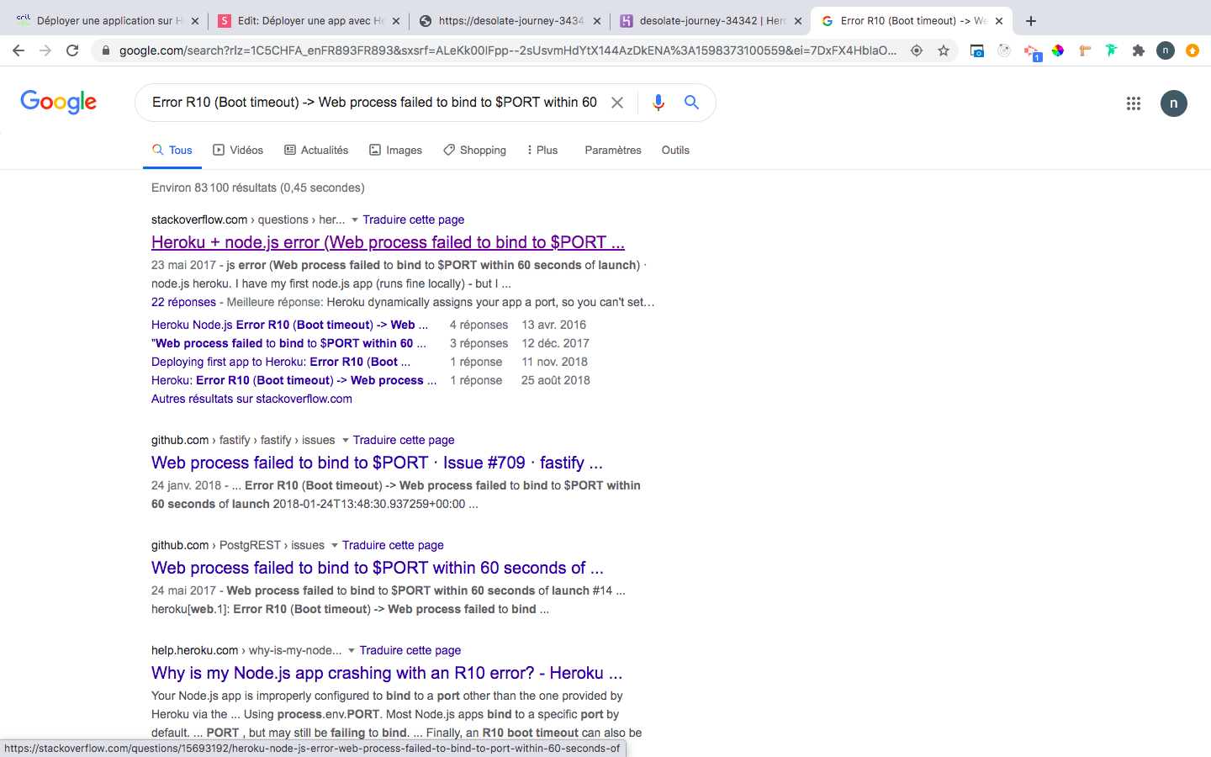Open a new browser tab with plus icon

click(1031, 21)
